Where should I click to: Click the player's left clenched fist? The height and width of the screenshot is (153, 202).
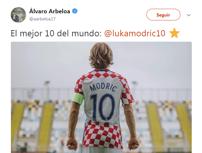tap(72, 144)
